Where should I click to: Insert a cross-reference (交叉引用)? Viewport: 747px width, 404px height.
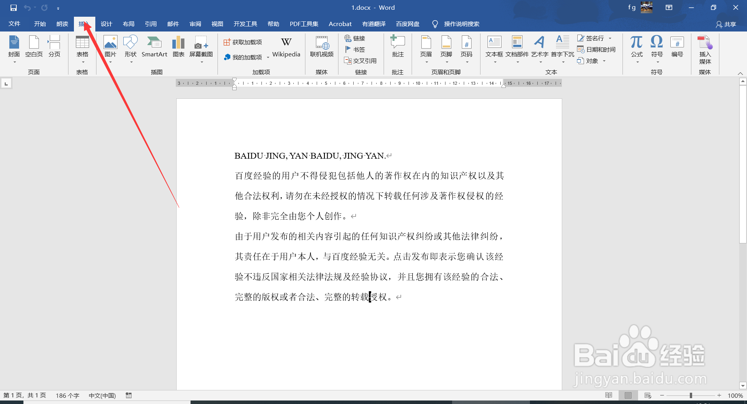click(360, 61)
